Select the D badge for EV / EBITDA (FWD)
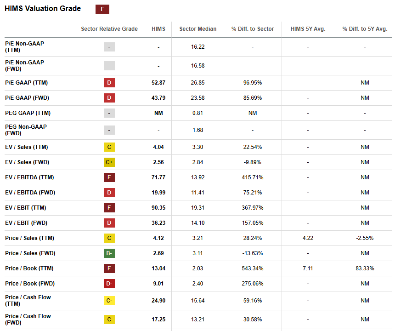The image size is (395, 331). 109,192
